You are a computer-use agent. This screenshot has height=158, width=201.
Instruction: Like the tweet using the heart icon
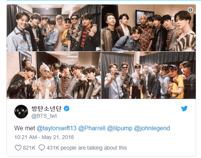coord(18,148)
